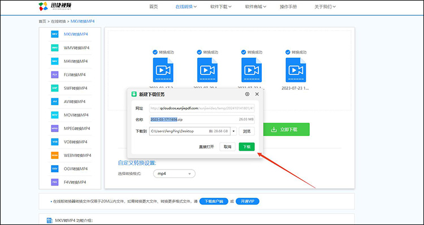Click the AVI format icon in sidebar
424x225 pixels.
(x=55, y=102)
